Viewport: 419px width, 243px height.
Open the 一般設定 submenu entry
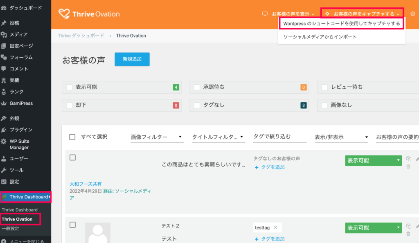10,229
